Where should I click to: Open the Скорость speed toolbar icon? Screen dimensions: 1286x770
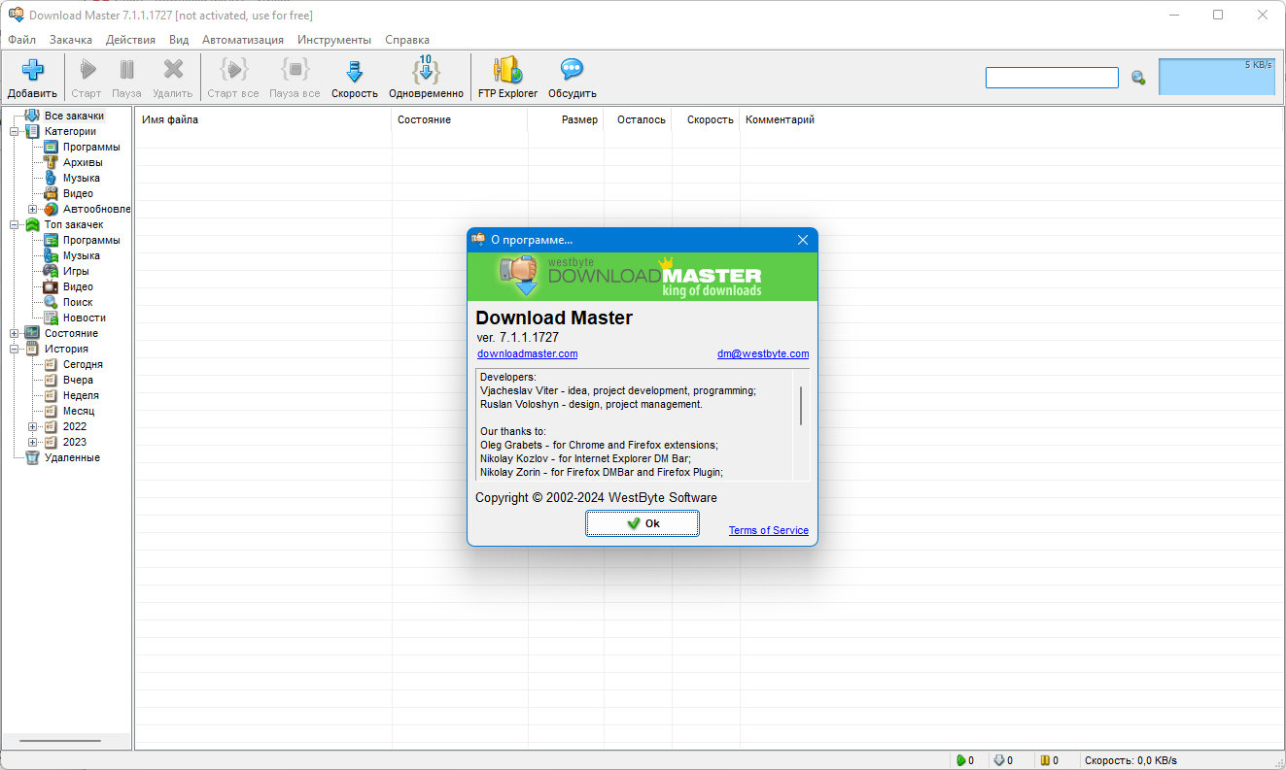354,71
